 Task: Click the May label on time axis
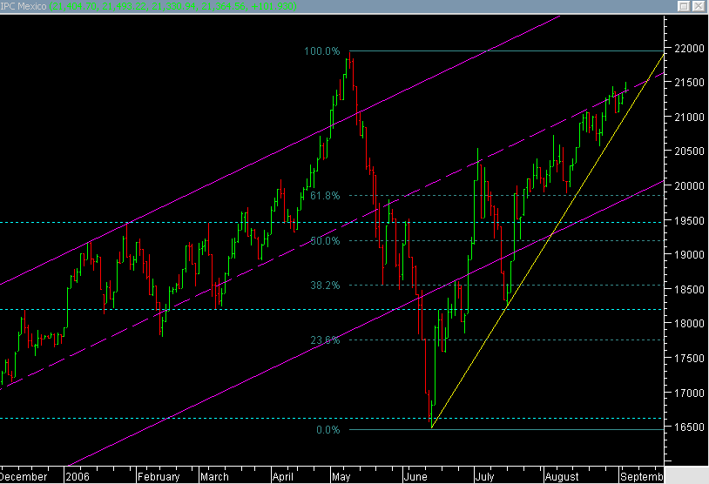(x=341, y=477)
